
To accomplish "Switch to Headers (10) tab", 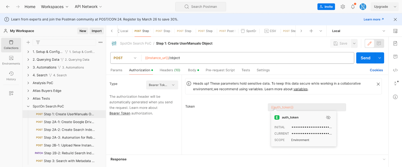I will (170, 70).
